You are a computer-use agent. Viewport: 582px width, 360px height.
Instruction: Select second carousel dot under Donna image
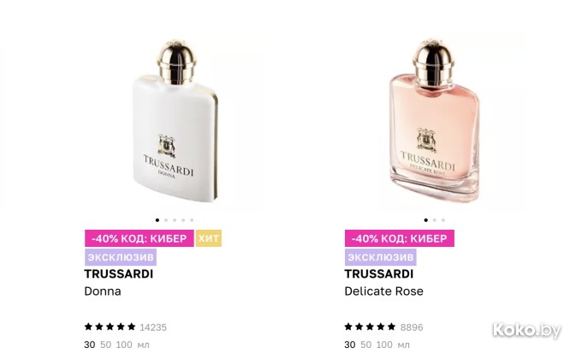[166, 220]
